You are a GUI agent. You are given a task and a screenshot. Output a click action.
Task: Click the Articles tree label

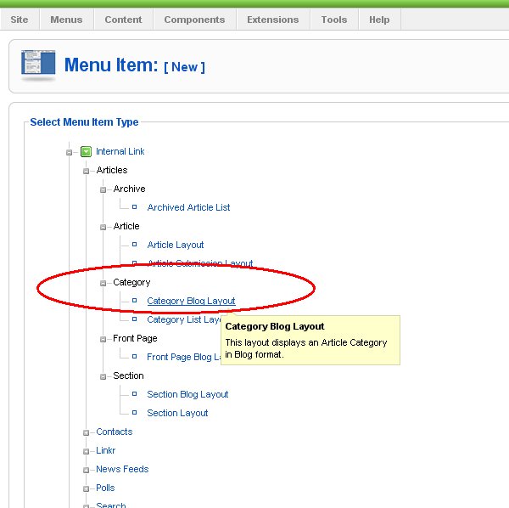112,170
